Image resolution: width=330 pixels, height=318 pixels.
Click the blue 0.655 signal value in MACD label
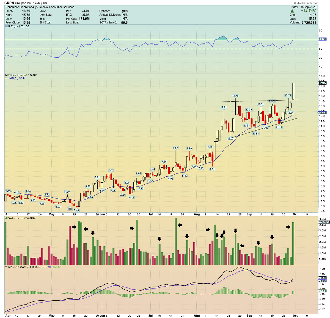(x=47, y=267)
